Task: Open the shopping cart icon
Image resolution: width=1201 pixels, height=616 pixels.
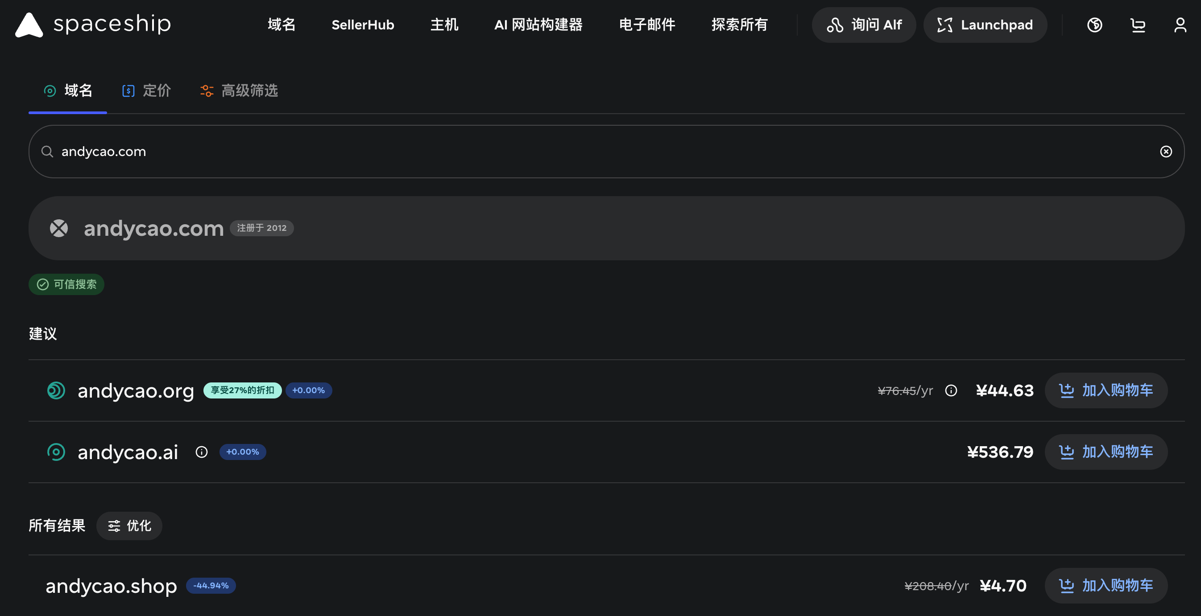Action: (x=1138, y=25)
